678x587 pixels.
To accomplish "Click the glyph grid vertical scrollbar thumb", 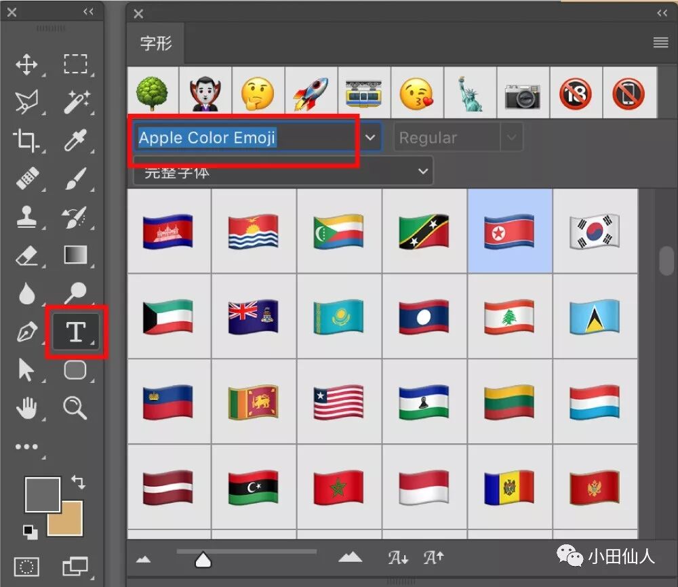I will [x=666, y=260].
